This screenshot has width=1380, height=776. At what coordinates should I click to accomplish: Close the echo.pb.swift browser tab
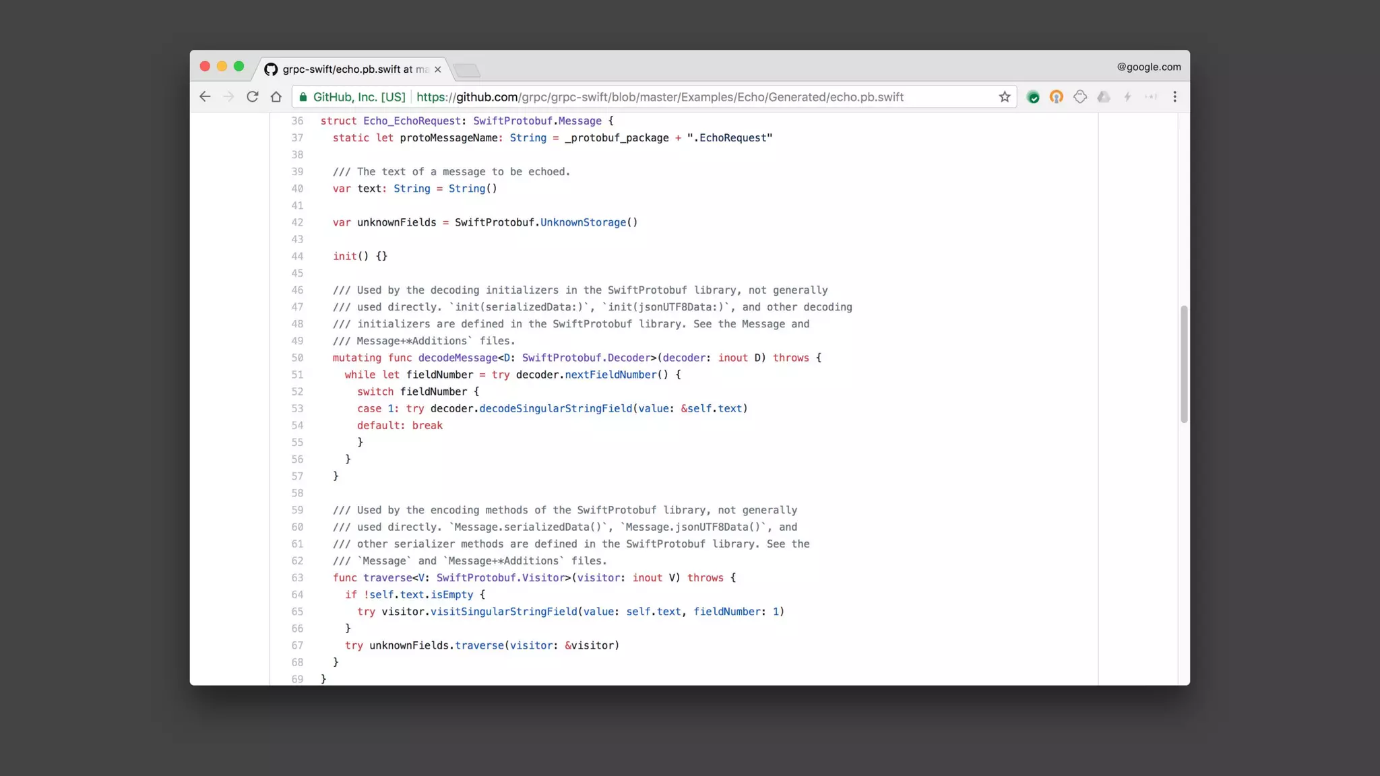438,69
